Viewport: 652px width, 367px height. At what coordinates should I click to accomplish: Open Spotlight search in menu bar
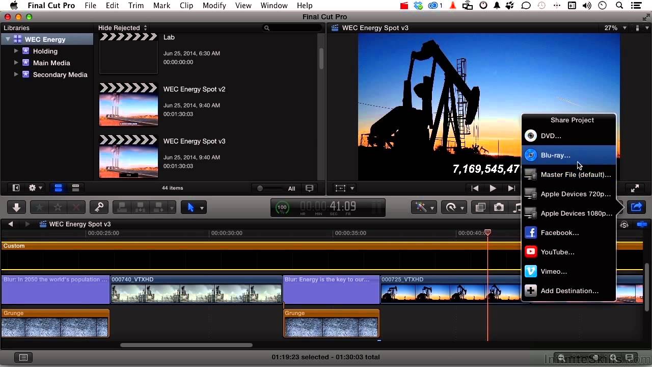[x=619, y=6]
